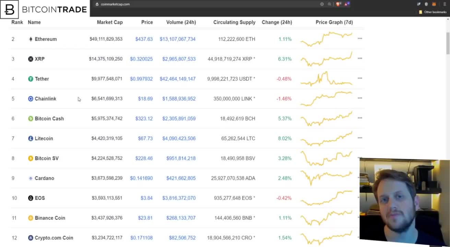Click the Cardano coin logo

31,178
